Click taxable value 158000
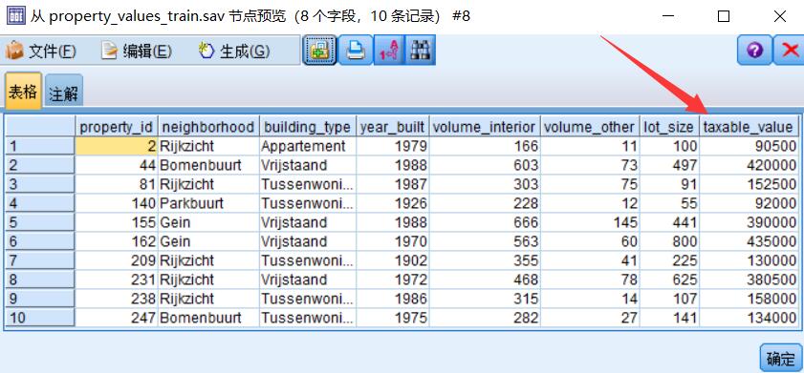804x373 pixels. click(749, 299)
